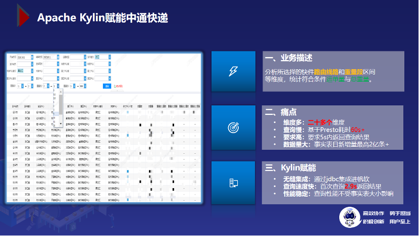Select the highlighted option in the open dropdown list
The image size is (419, 236).
56,114
